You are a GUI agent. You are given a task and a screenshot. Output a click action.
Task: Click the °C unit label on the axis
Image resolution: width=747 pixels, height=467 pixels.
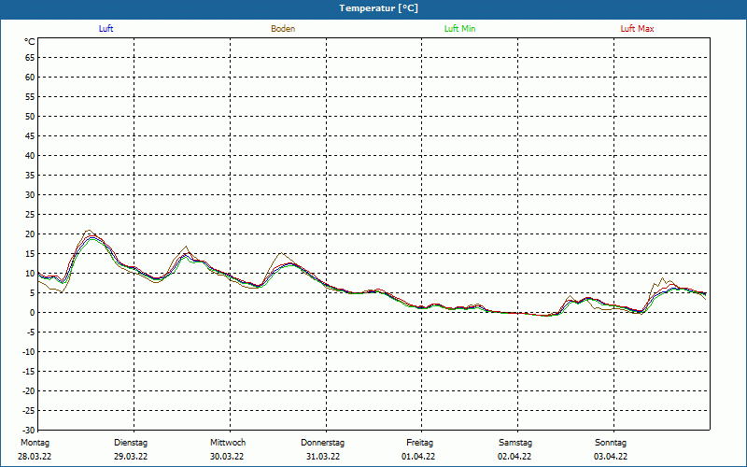tap(30, 42)
